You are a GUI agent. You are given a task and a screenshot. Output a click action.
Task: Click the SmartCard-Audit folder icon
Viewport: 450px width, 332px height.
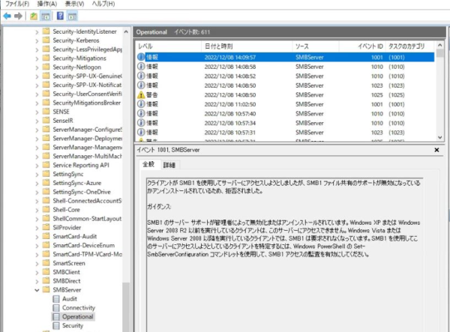46,236
